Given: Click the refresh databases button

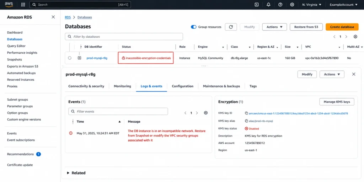Looking at the screenshot, I should coord(231,27).
